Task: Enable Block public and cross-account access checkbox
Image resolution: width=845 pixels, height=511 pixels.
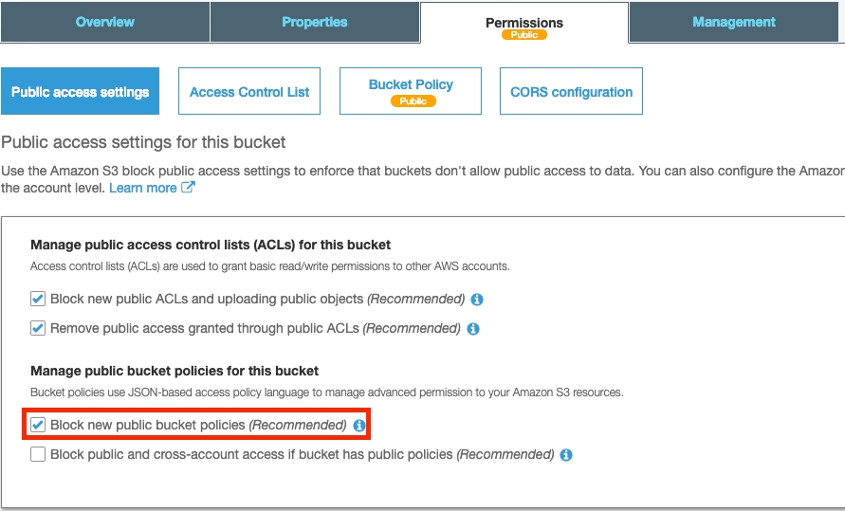Action: click(x=38, y=454)
